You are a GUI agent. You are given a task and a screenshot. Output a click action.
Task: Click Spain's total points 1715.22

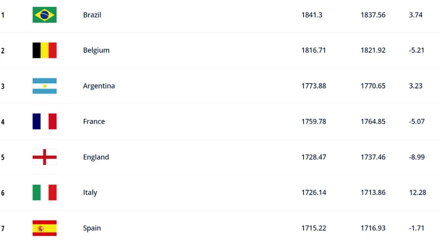tap(314, 228)
